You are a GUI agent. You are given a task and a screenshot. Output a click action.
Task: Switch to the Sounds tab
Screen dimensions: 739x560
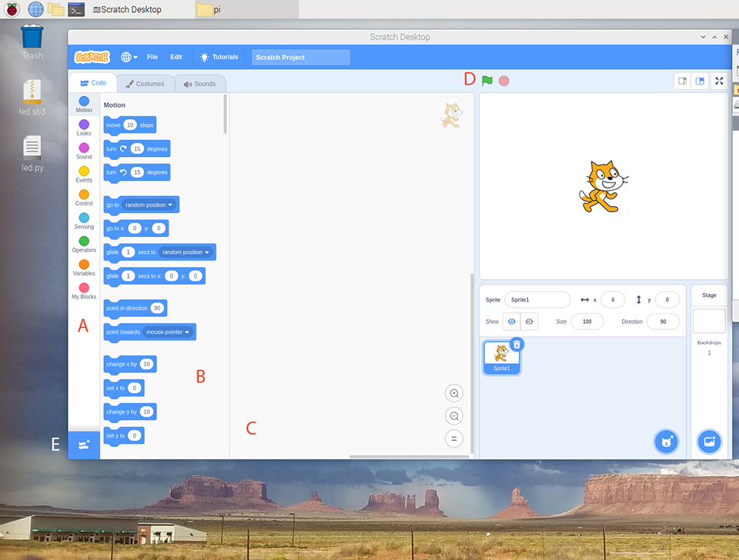click(200, 84)
